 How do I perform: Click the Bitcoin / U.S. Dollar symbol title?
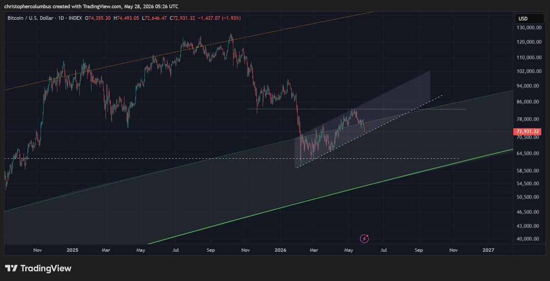(30, 18)
